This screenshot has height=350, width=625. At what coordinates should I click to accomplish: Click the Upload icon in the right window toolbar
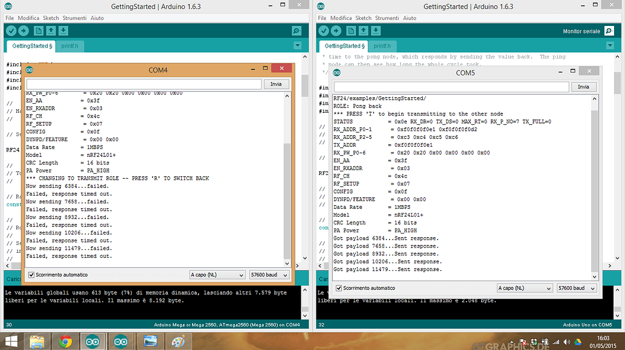pyautogui.click(x=335, y=30)
